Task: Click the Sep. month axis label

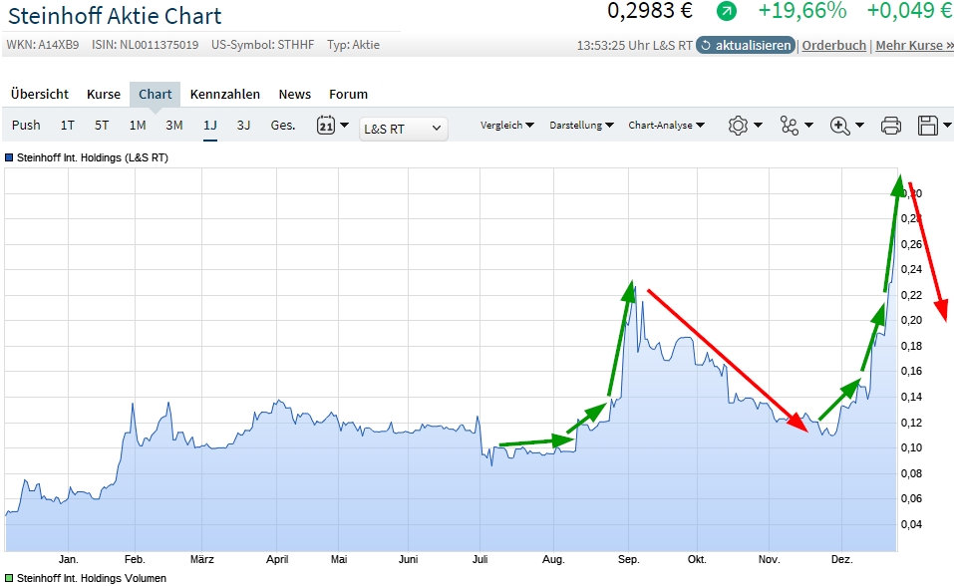Action: (x=628, y=559)
